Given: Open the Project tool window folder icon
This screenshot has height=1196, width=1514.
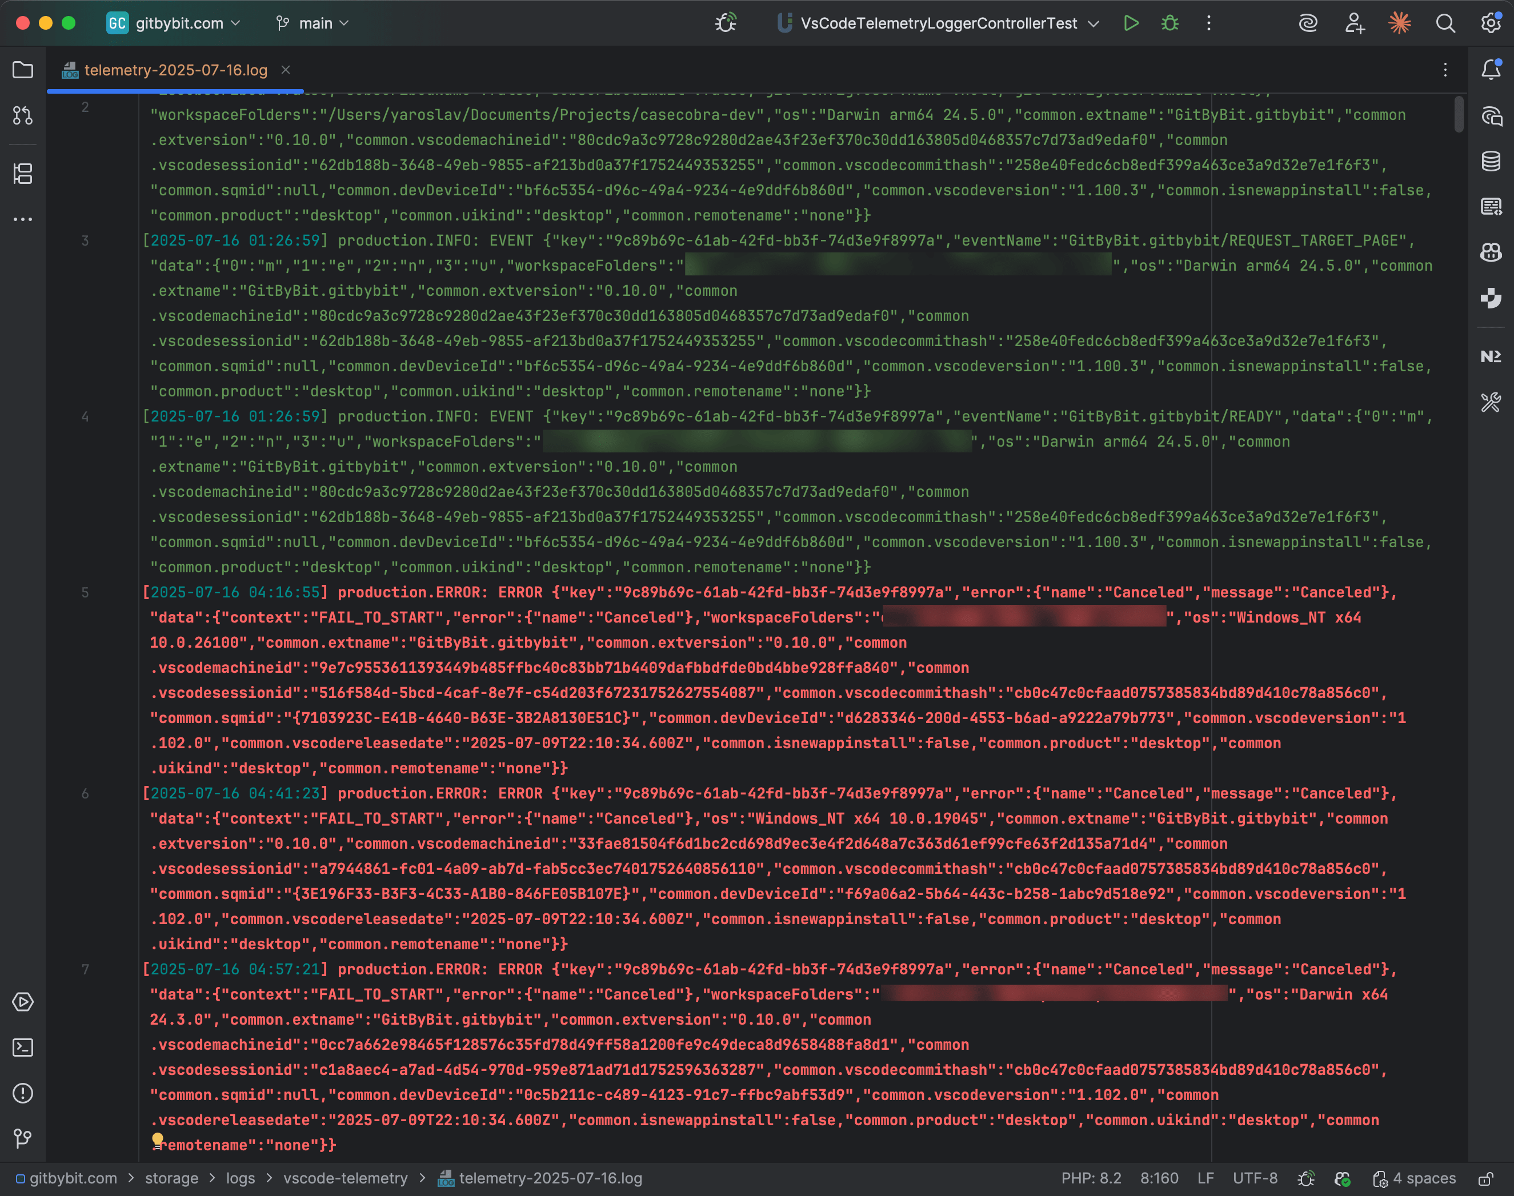Looking at the screenshot, I should click(x=22, y=70).
